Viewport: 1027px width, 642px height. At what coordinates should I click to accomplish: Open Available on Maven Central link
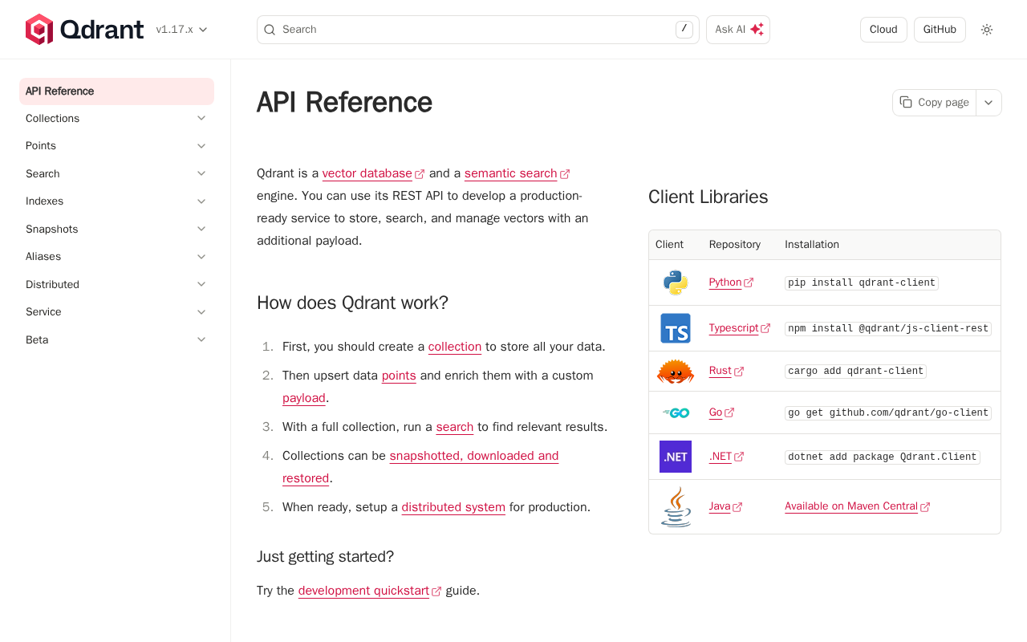pyautogui.click(x=851, y=506)
